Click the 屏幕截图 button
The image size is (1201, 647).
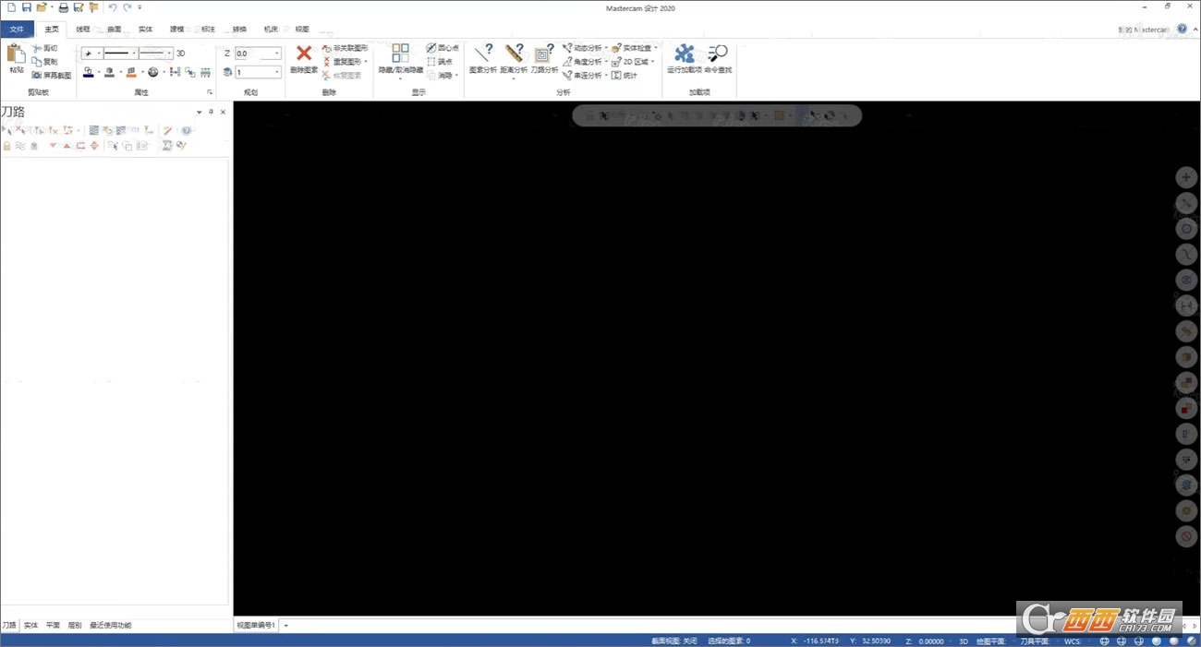[51, 76]
